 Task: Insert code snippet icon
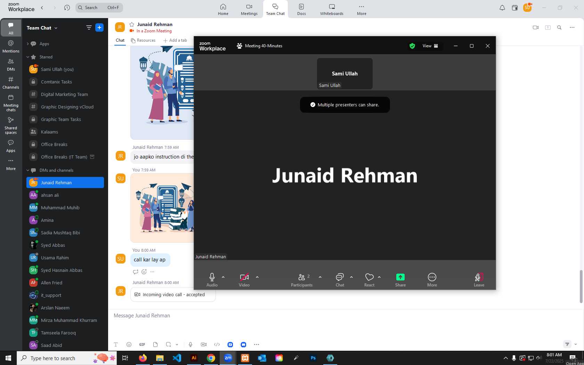click(x=217, y=344)
